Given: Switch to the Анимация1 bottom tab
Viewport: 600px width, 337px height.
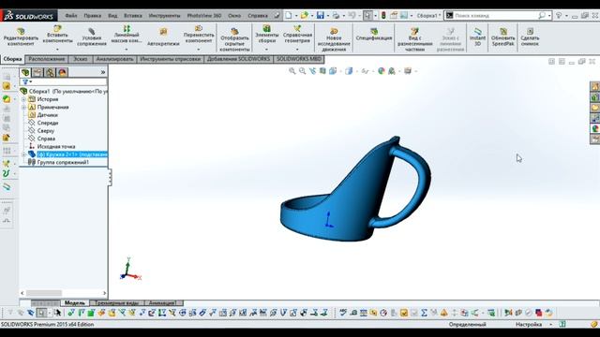Looking at the screenshot, I should (162, 303).
